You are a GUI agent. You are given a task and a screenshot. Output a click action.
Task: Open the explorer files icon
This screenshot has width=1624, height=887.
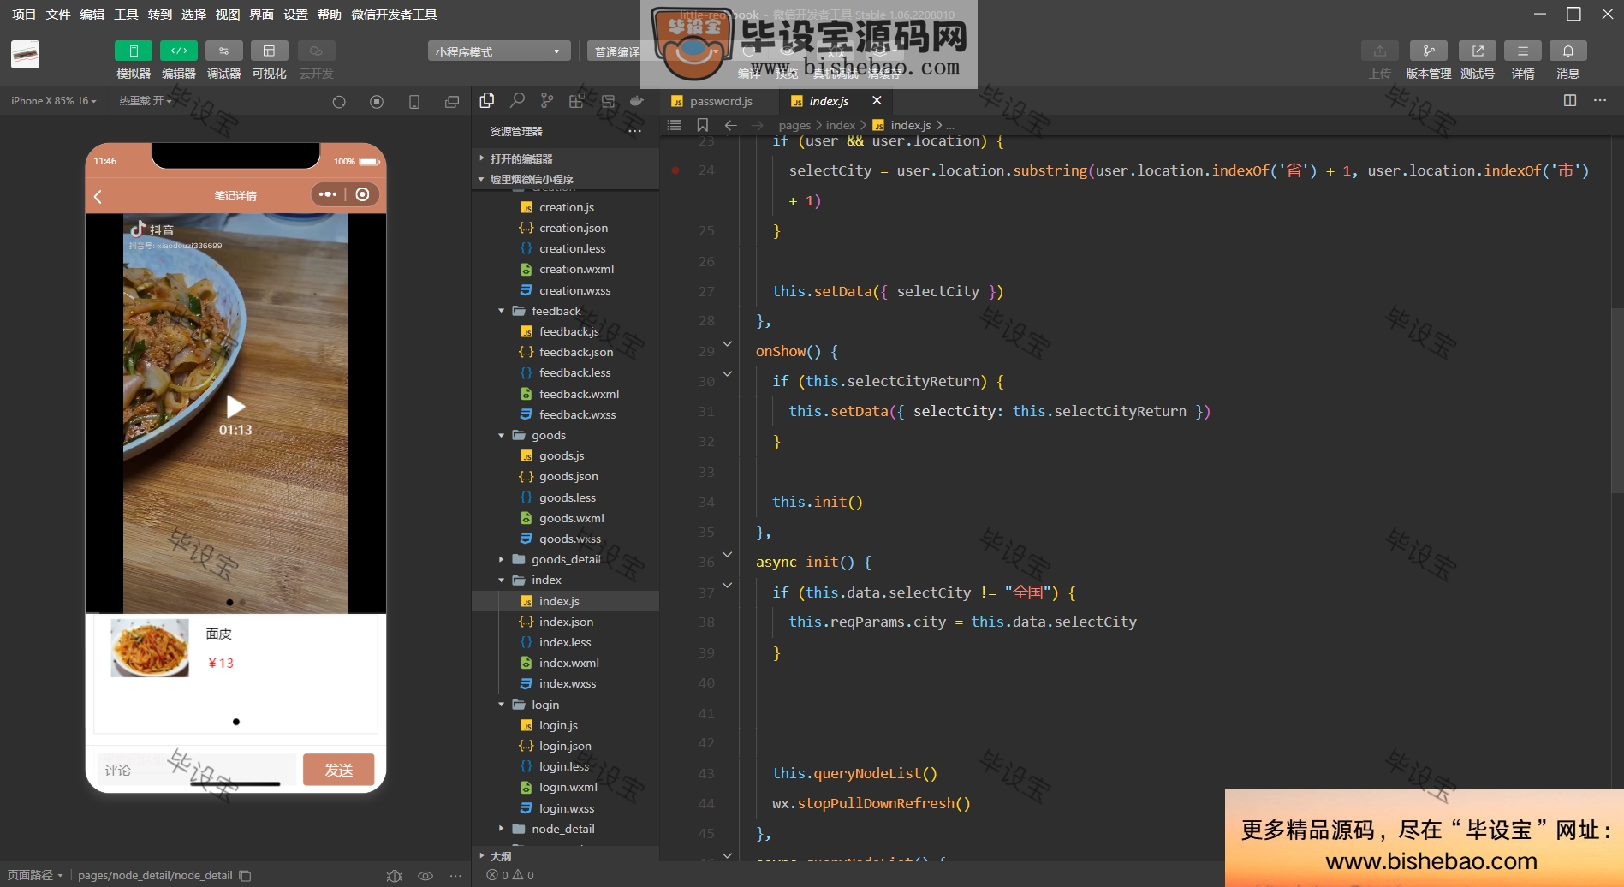pos(487,101)
